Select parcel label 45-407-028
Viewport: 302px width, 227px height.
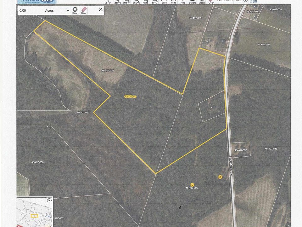[108, 71]
